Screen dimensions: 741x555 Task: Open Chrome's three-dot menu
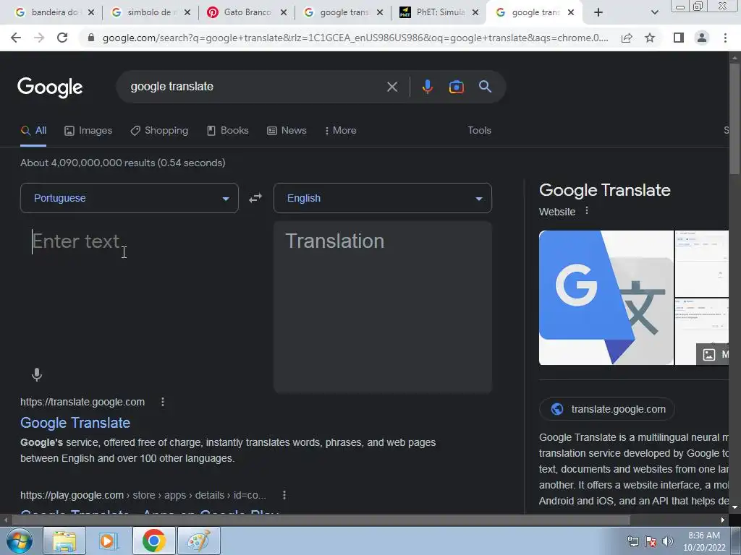(725, 38)
